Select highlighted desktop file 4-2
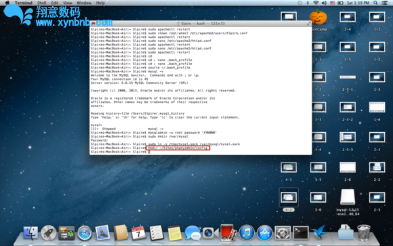The height and width of the screenshot is (246, 393). [x=289, y=197]
